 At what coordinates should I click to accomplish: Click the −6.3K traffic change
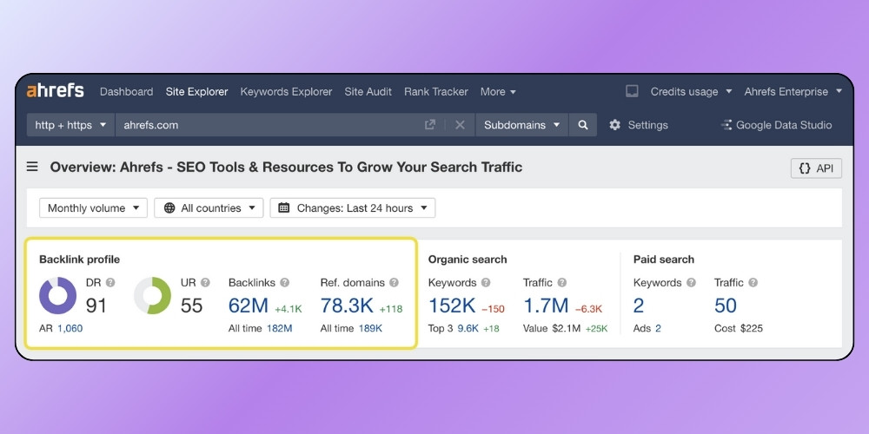point(588,309)
